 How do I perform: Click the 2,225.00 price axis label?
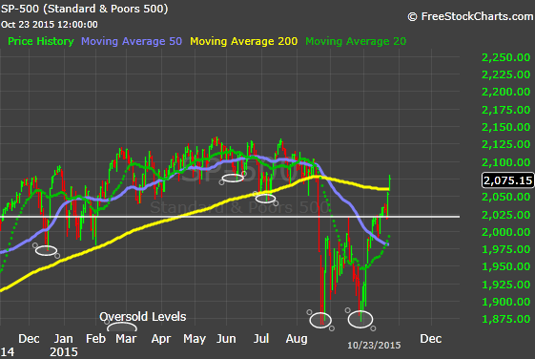pos(505,74)
